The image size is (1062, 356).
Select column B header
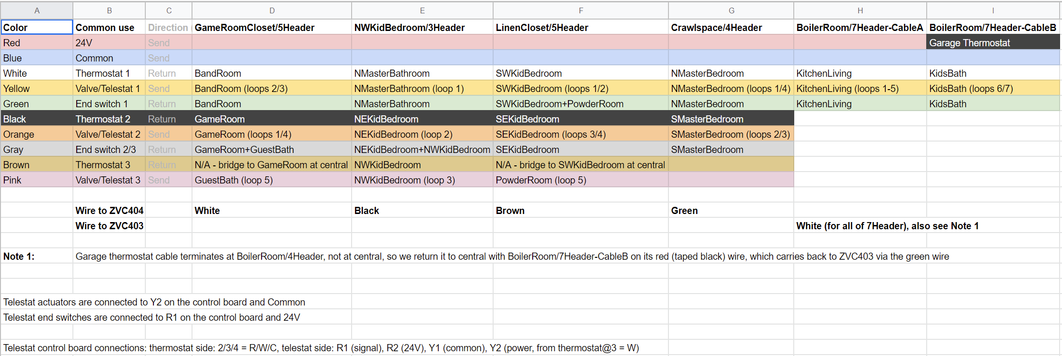coord(109,10)
